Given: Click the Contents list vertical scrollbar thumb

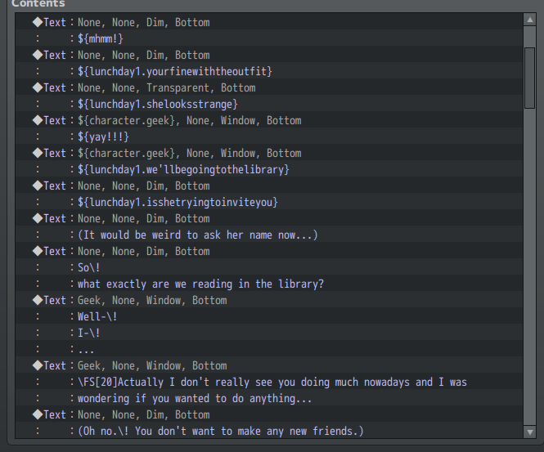Looking at the screenshot, I should 530,82.
